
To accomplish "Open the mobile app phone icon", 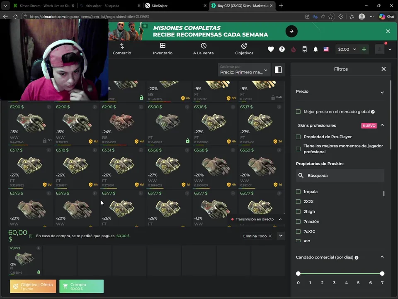I will 304,49.
